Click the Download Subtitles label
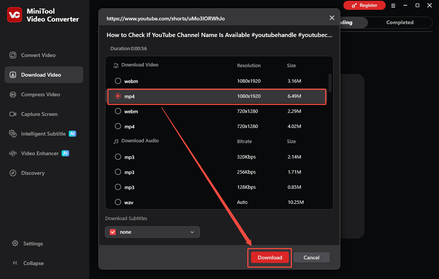 (126, 218)
